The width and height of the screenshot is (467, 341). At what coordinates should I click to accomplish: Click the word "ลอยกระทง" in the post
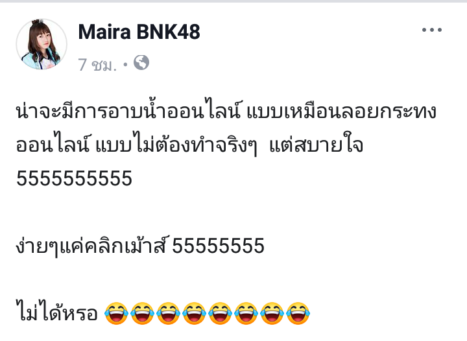[x=389, y=112]
